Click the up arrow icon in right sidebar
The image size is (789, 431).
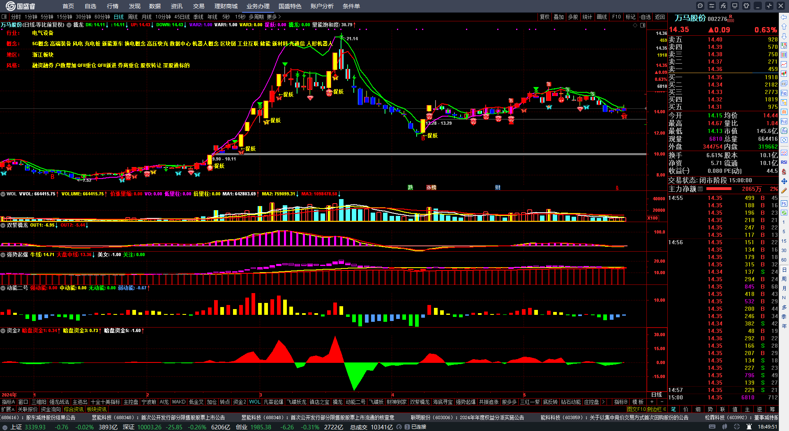[784, 26]
